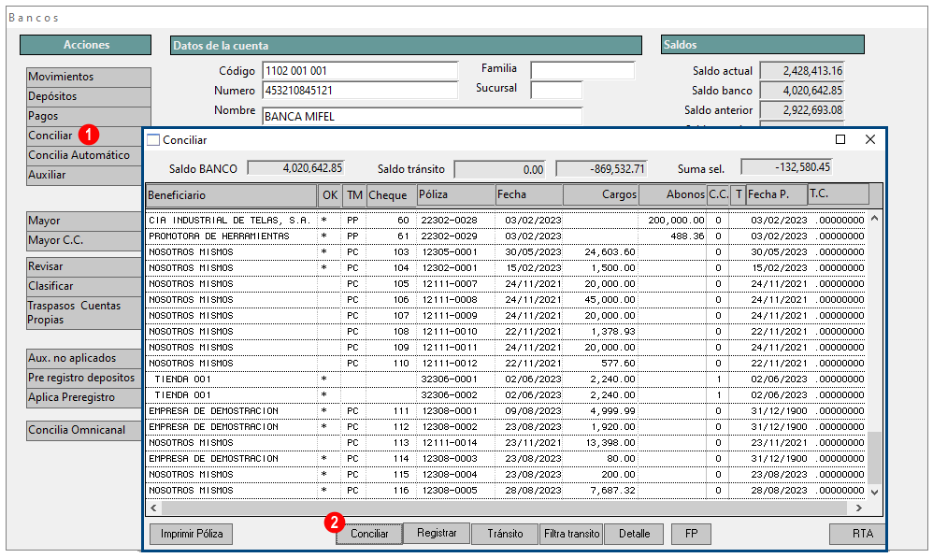Select the row with póliza 12111-0008
Image resolution: width=933 pixels, height=558 pixels.
pyautogui.click(x=507, y=300)
